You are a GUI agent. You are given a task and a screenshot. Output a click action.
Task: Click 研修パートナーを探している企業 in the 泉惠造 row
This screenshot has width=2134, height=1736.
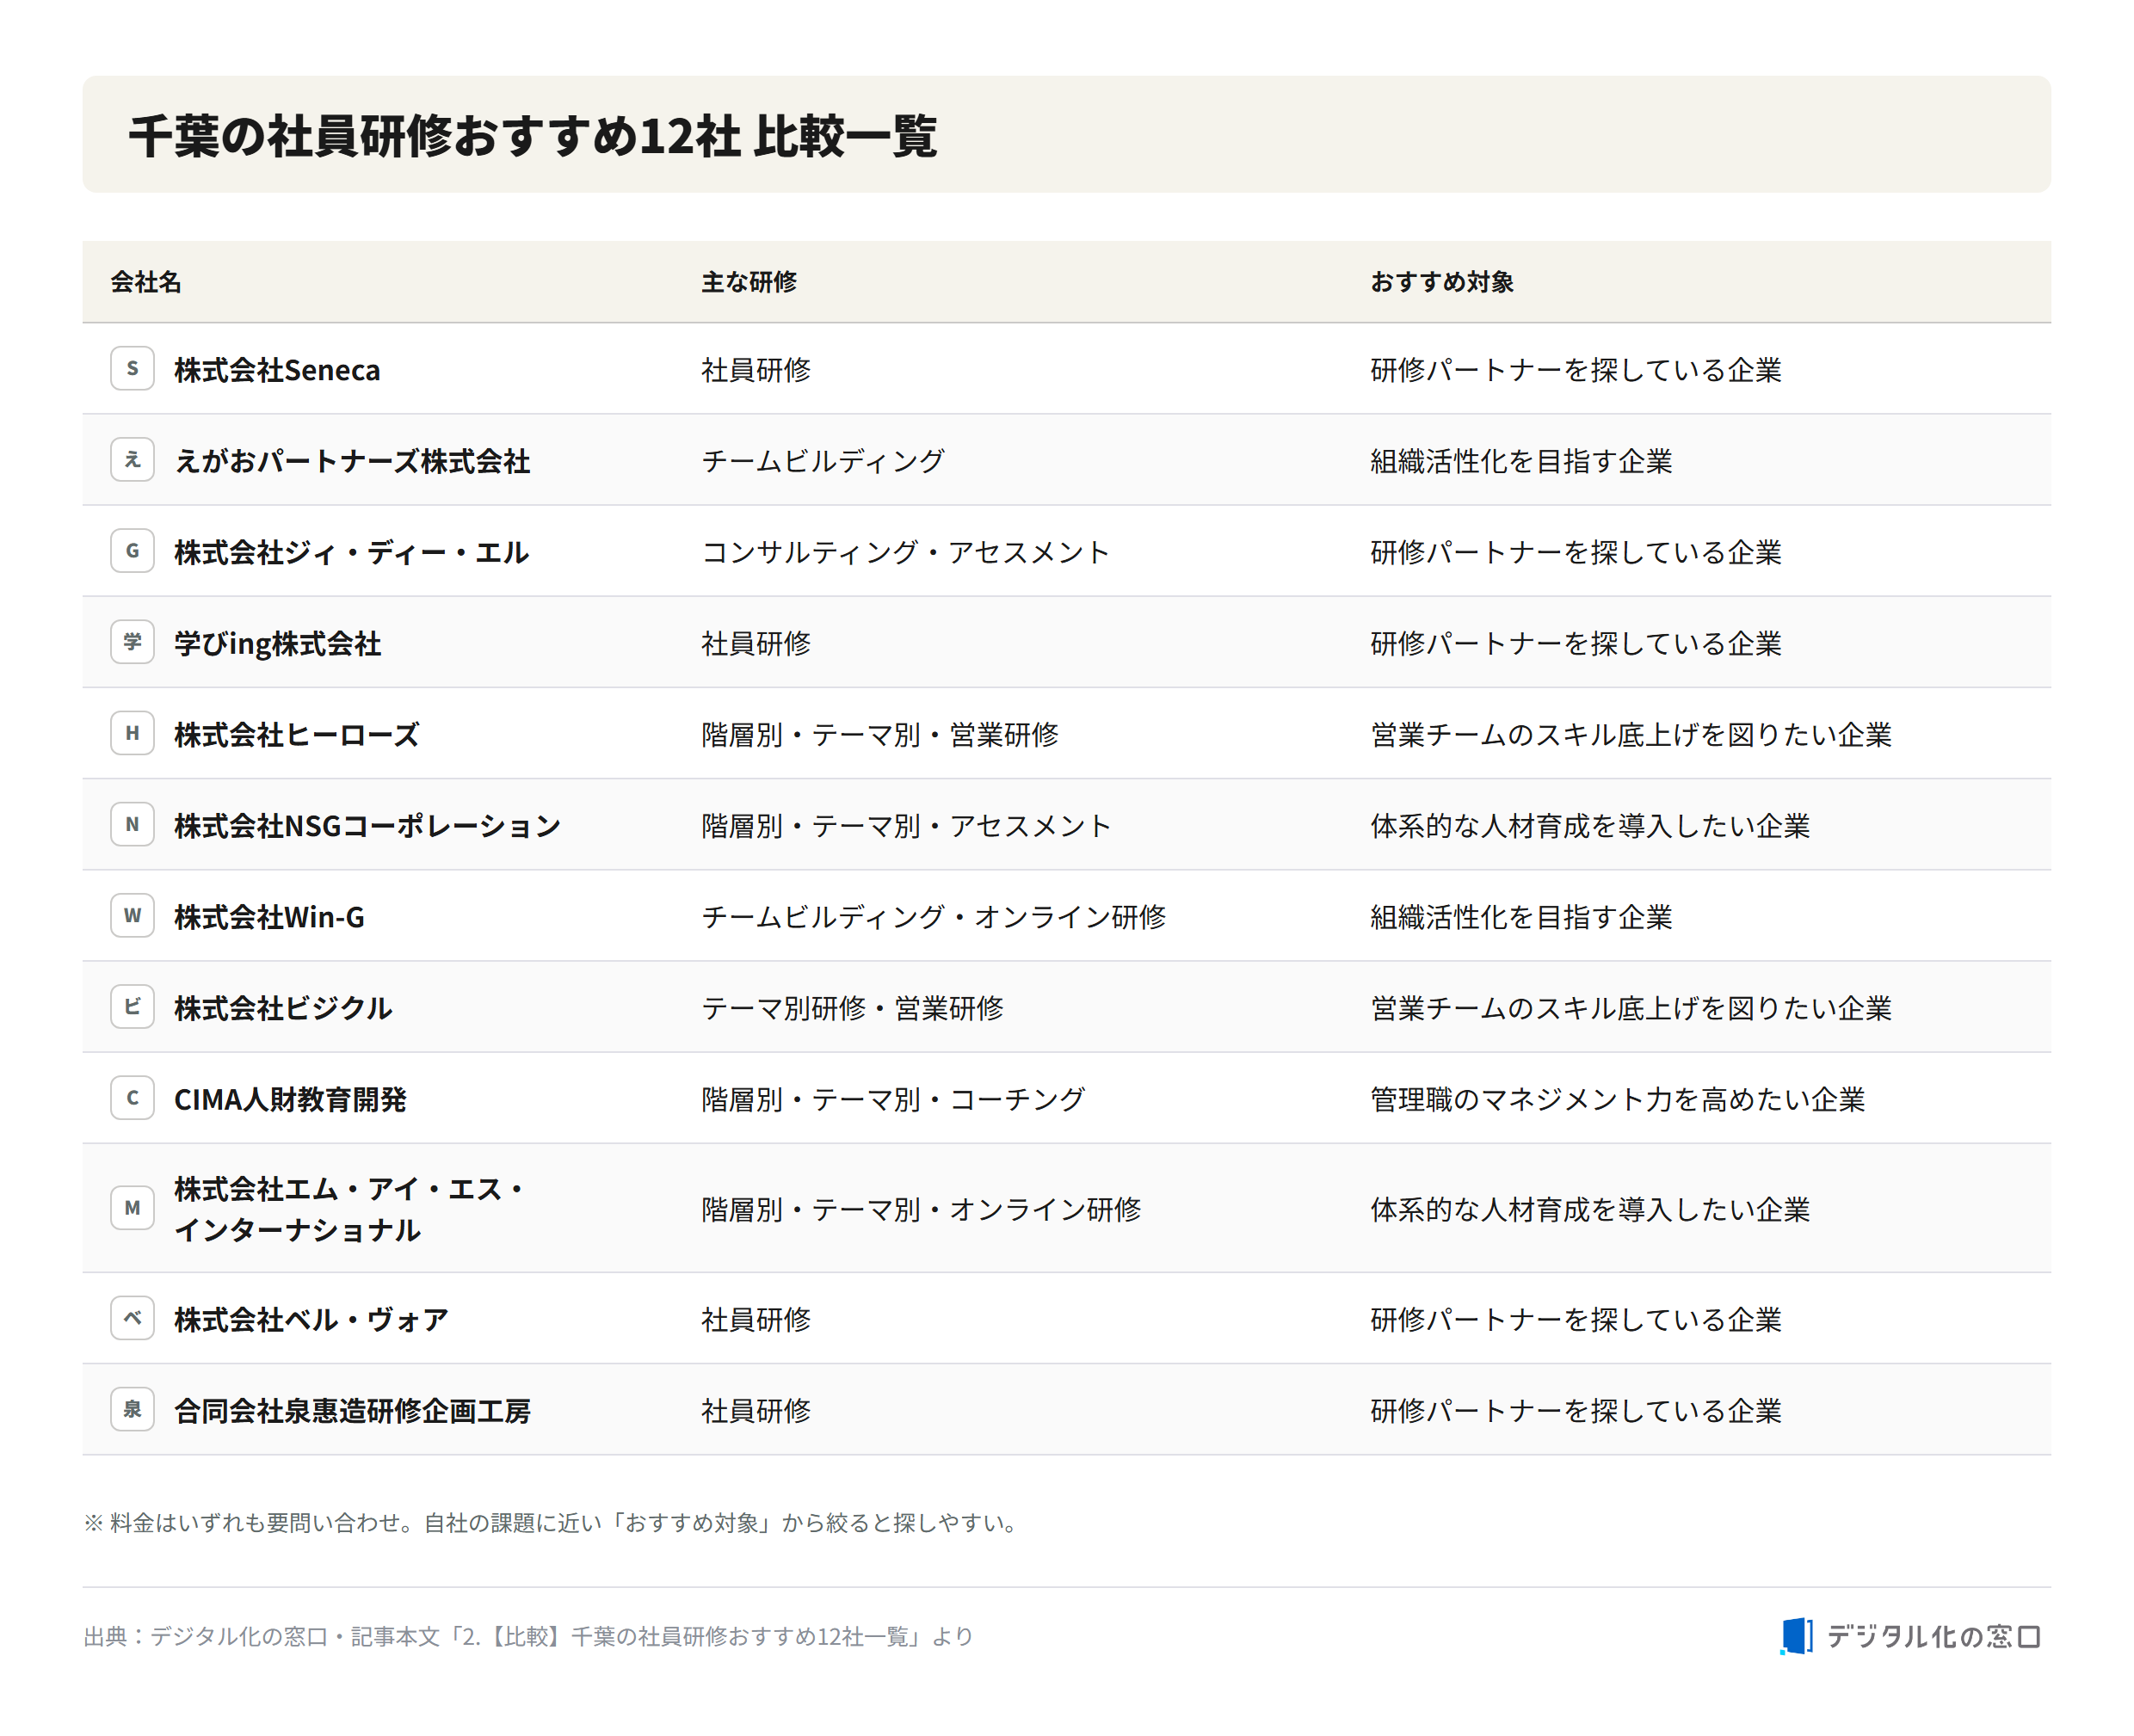(1576, 1411)
